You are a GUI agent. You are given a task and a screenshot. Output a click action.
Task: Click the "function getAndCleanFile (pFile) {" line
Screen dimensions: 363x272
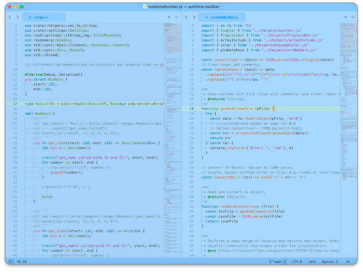(x=238, y=109)
